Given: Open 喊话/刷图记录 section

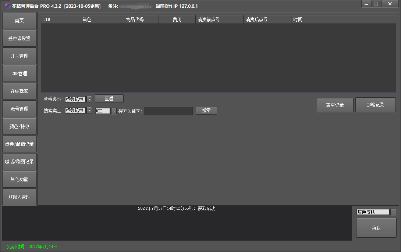Looking at the screenshot, I should pos(19,162).
